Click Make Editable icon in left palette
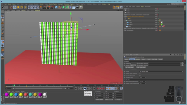Viewport: 187px width, 105px height. tap(3, 12)
